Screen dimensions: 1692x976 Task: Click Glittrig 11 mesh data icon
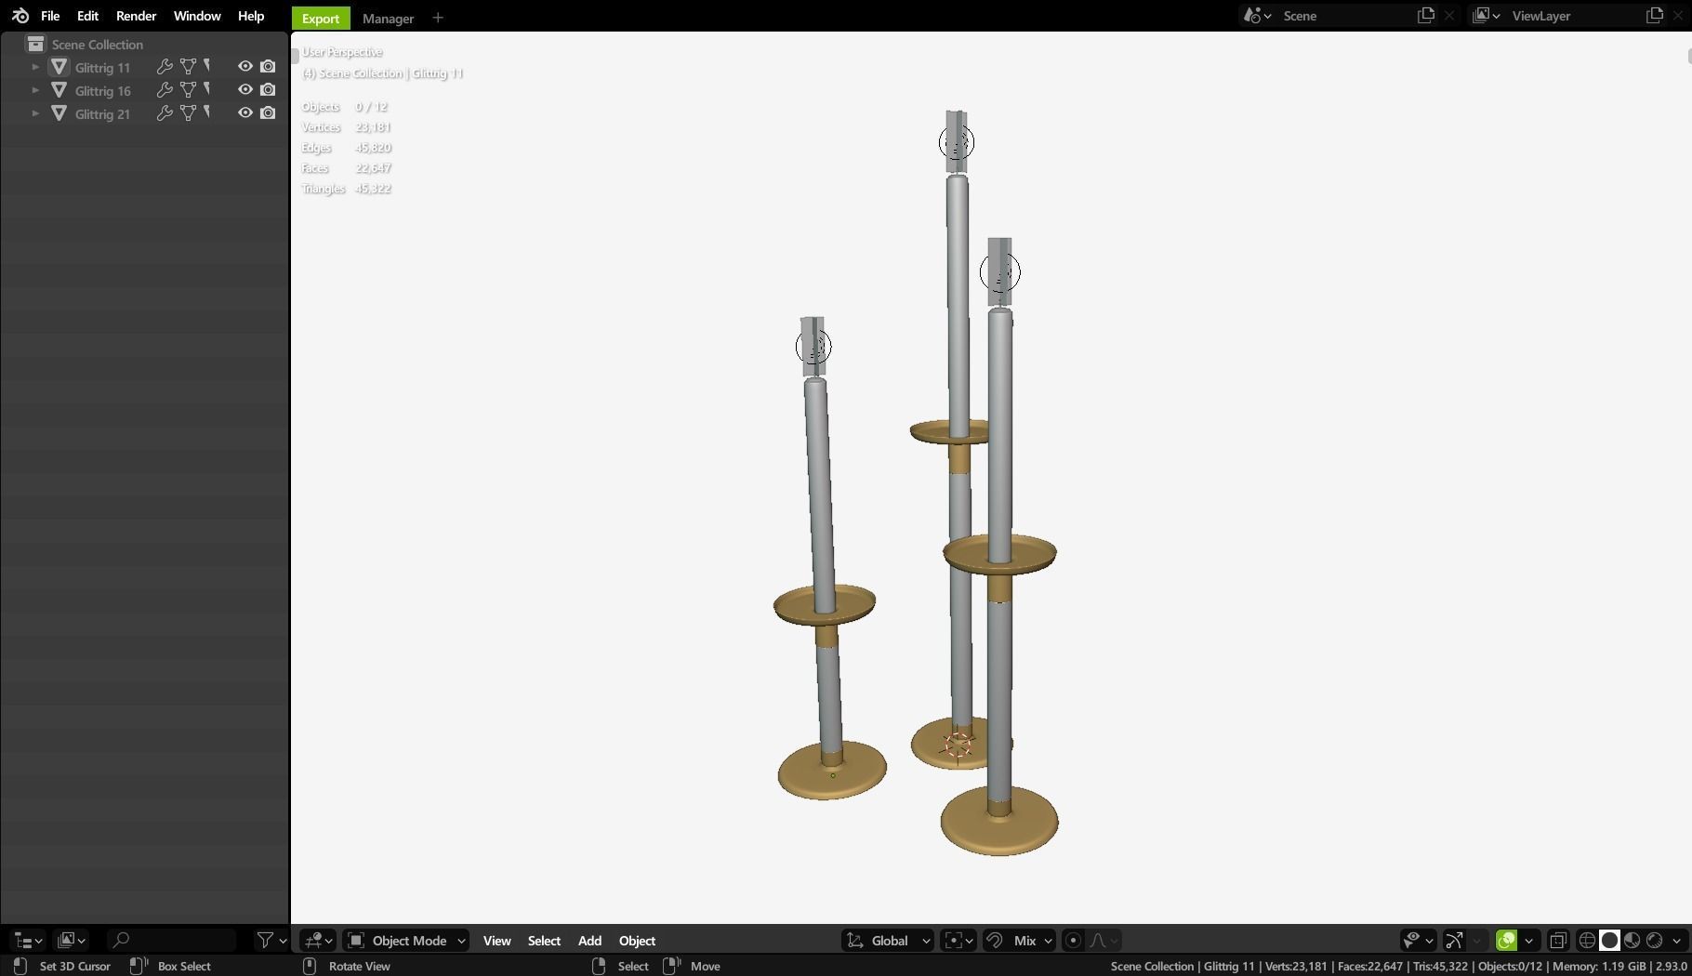click(x=189, y=67)
